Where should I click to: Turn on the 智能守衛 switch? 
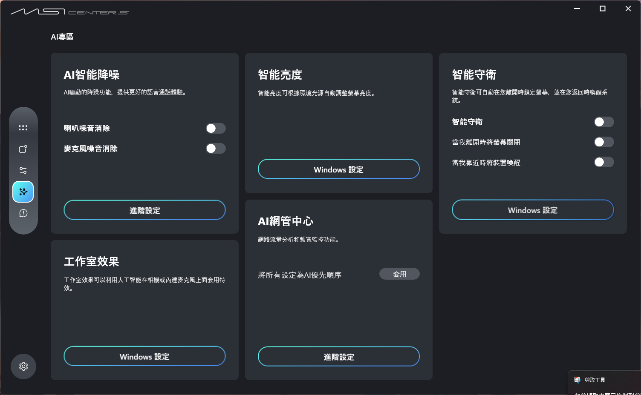click(603, 122)
